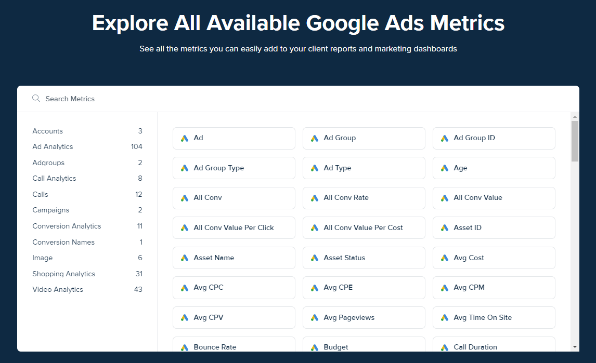The width and height of the screenshot is (596, 363).
Task: Click the Google Ads icon beside All Conv Value Per Cost
Action: click(315, 228)
